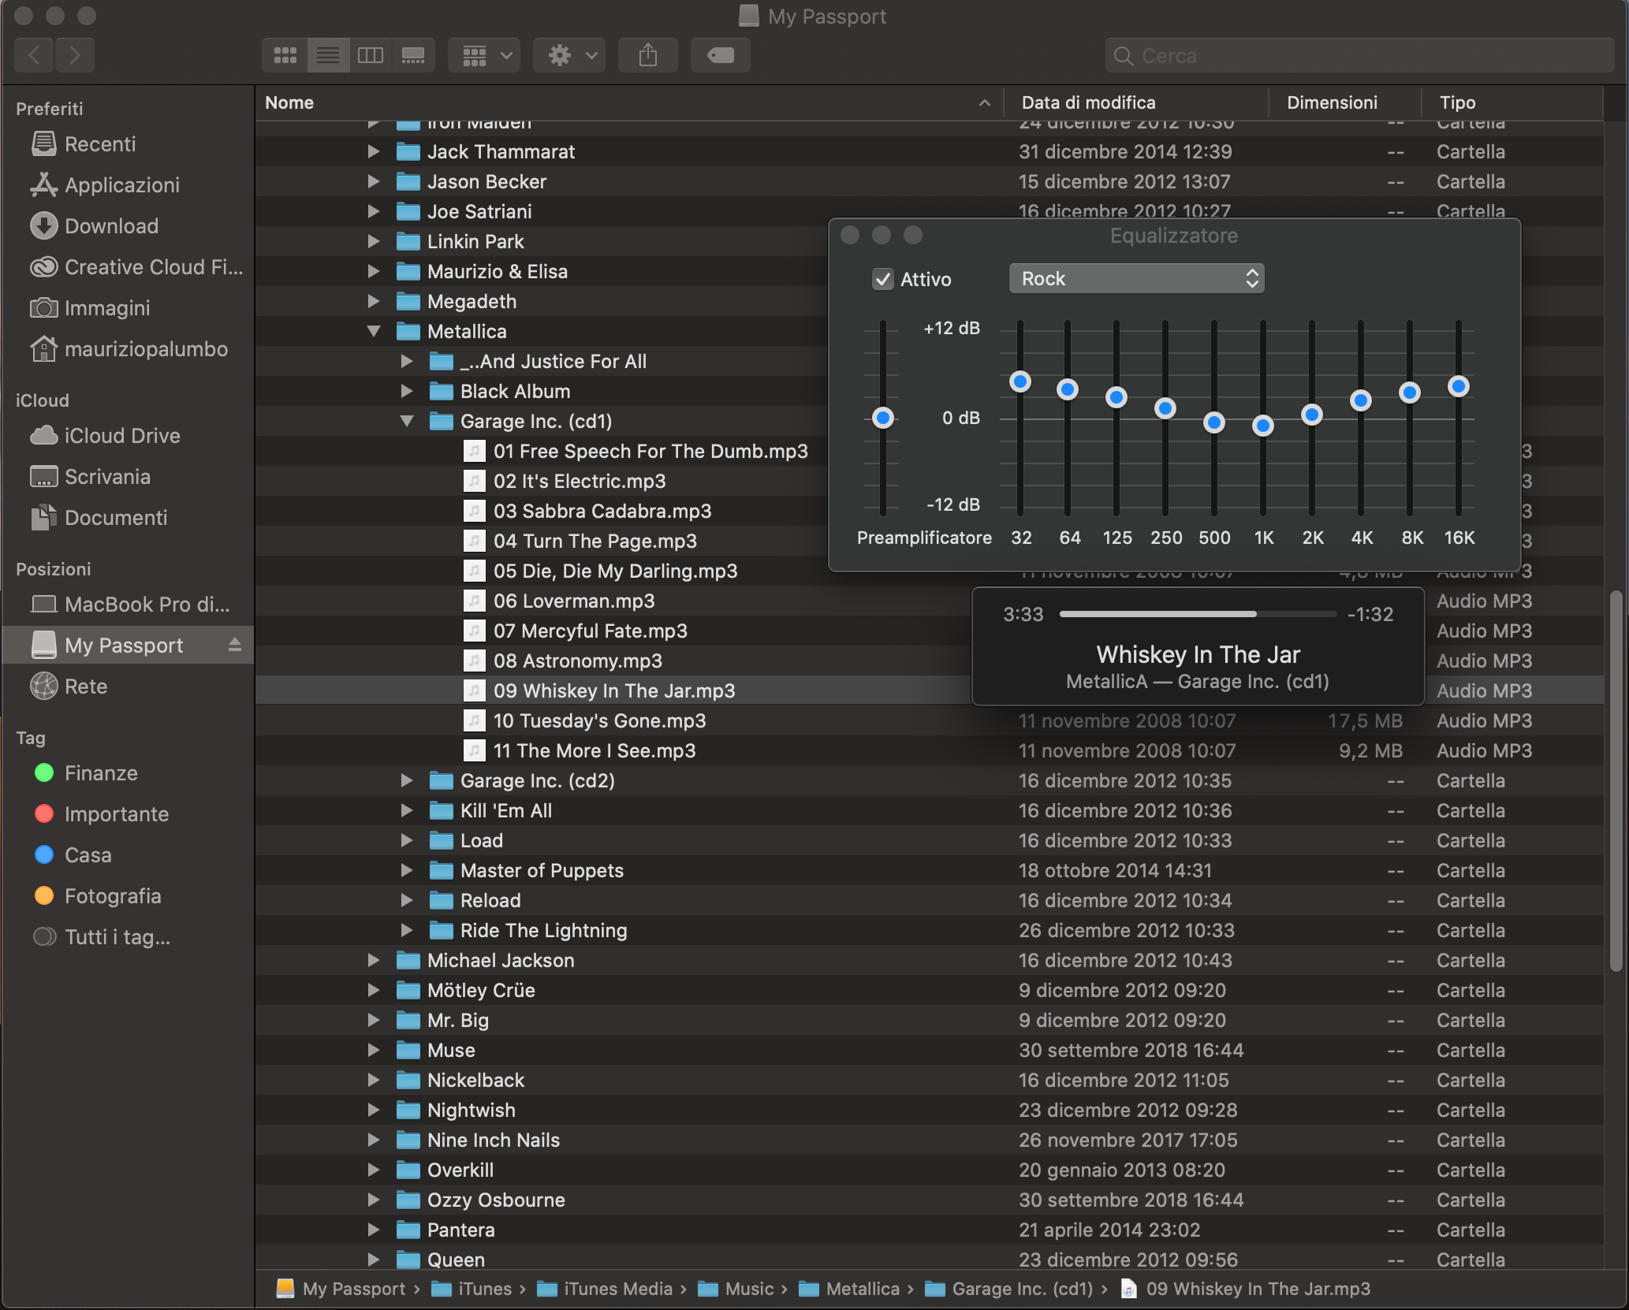The height and width of the screenshot is (1310, 1629).
Task: Expand the Garage Inc. (cd2) folder
Action: (407, 781)
